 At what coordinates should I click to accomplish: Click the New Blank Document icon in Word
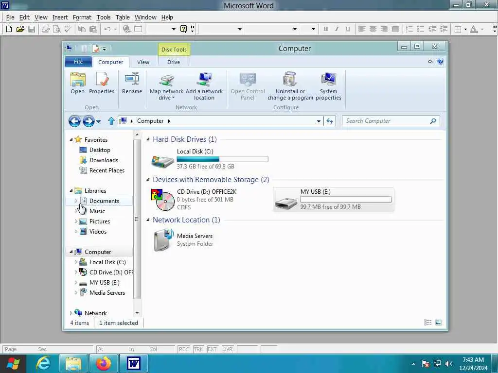click(x=9, y=29)
